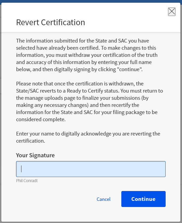
Task: Click the Your Signature field label
Action: (35, 155)
